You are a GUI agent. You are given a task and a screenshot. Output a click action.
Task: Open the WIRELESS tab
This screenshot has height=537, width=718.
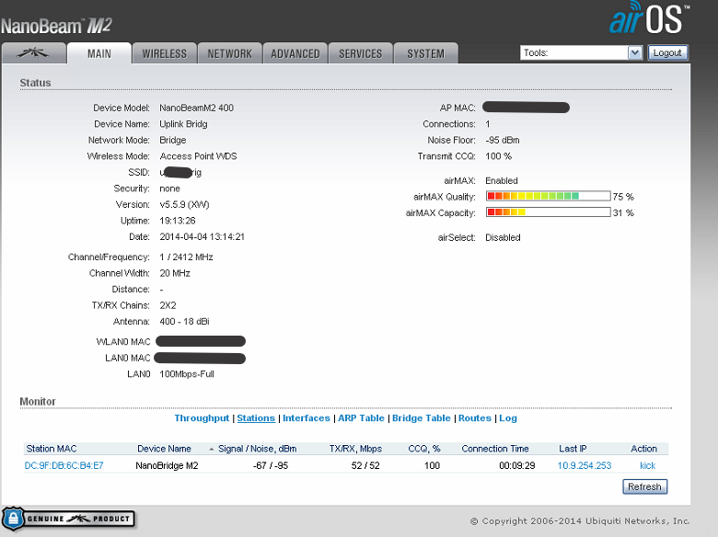(165, 53)
